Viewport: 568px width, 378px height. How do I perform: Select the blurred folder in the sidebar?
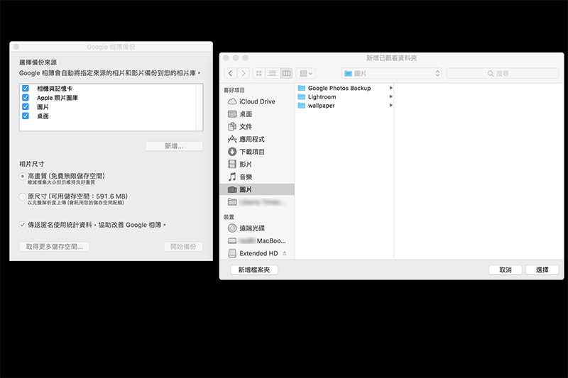coord(257,202)
